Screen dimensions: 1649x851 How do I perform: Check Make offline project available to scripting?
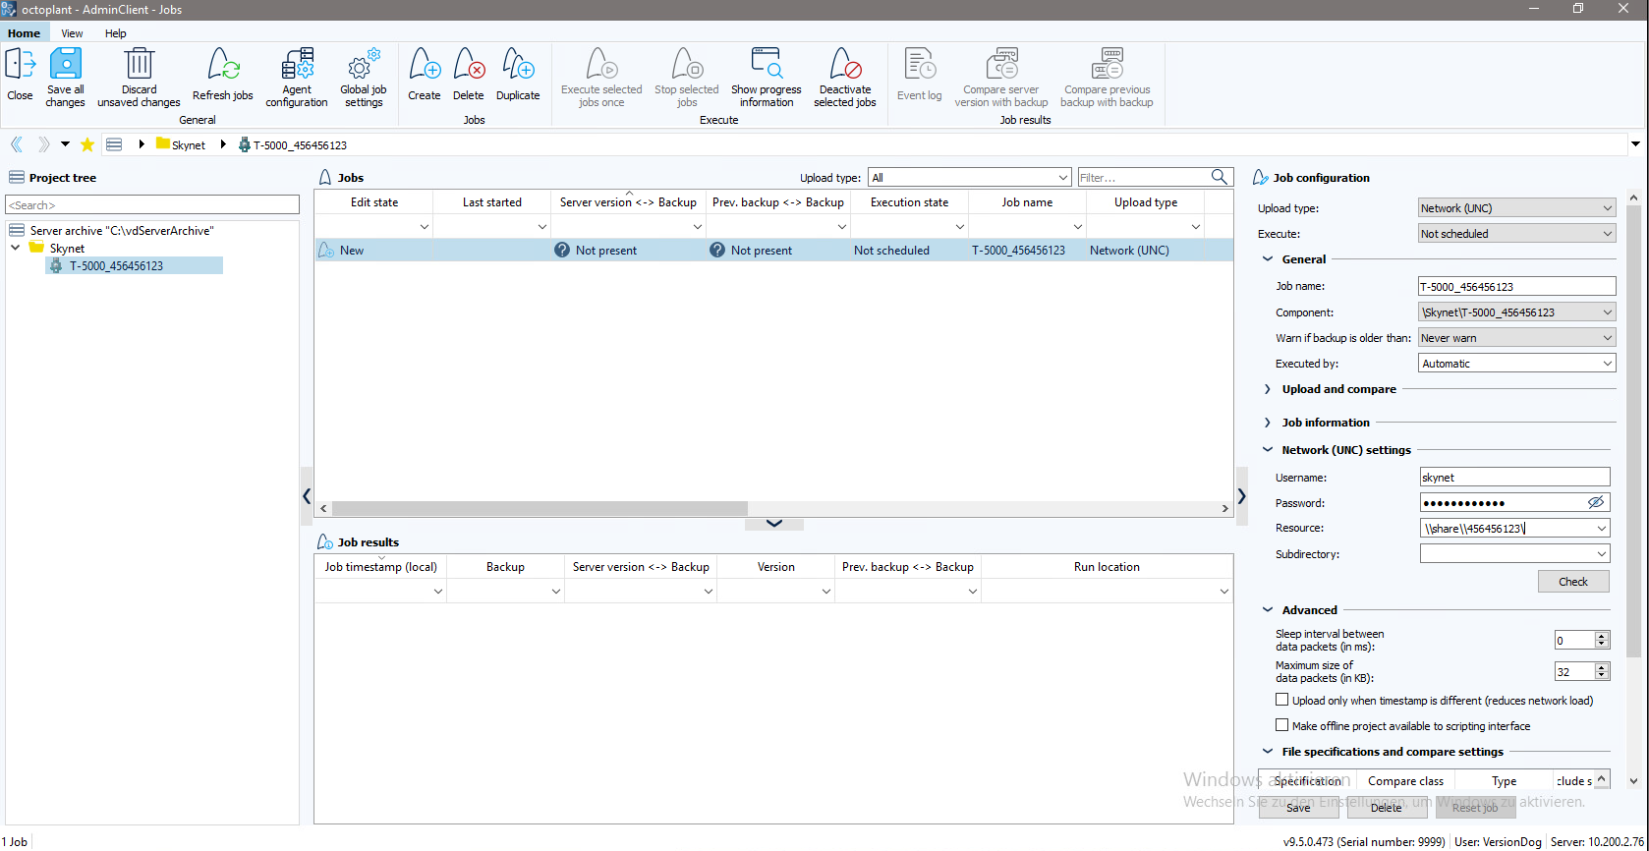pyautogui.click(x=1281, y=725)
